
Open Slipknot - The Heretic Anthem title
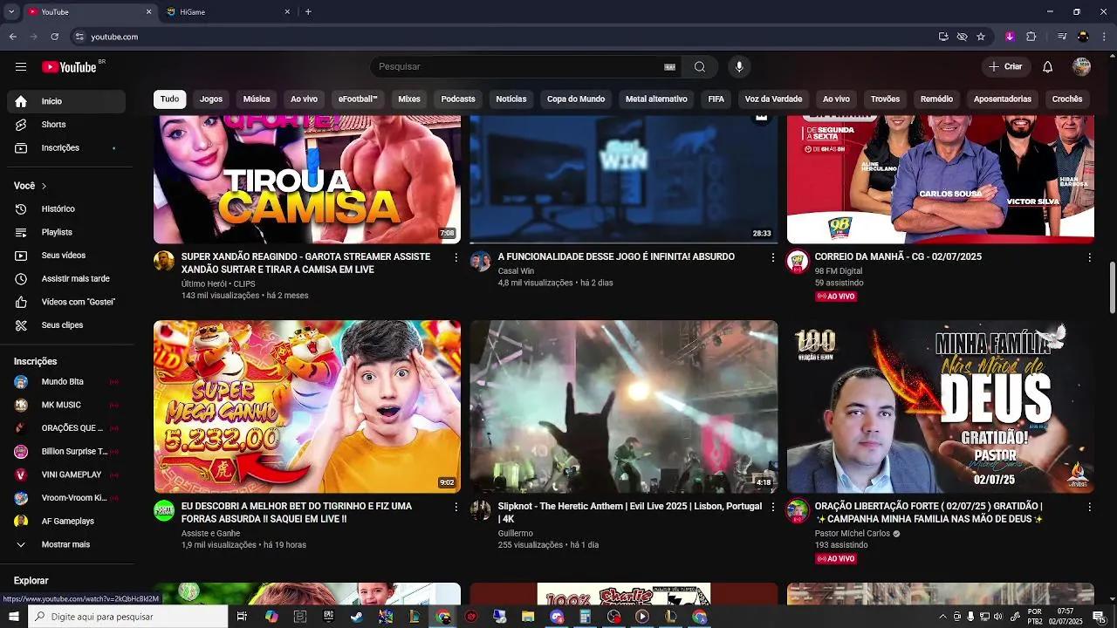tap(630, 512)
